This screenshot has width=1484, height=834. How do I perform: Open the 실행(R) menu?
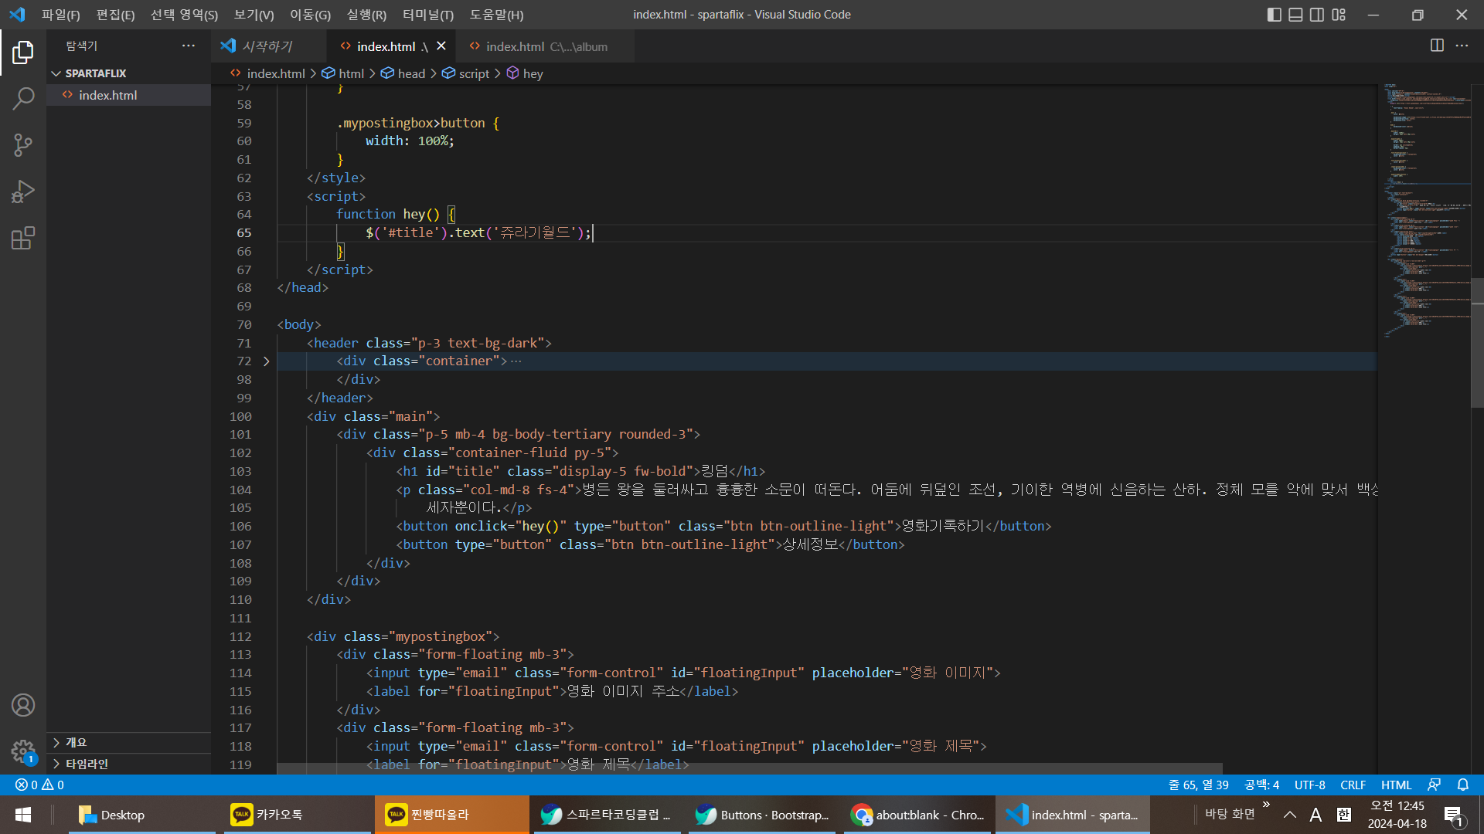point(366,15)
